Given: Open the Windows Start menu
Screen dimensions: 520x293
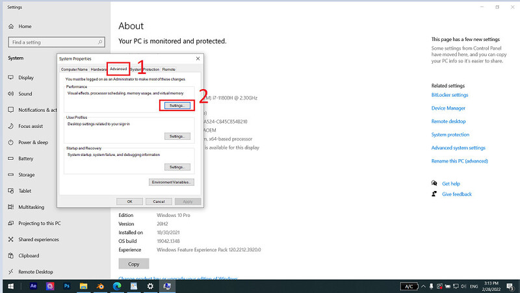Looking at the screenshot, I should tap(10, 287).
